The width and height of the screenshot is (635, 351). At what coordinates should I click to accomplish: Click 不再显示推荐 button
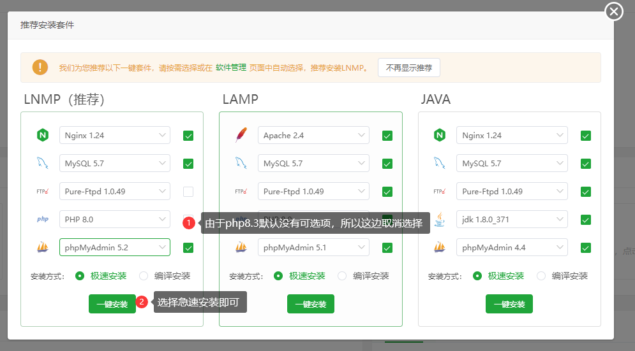click(x=409, y=68)
